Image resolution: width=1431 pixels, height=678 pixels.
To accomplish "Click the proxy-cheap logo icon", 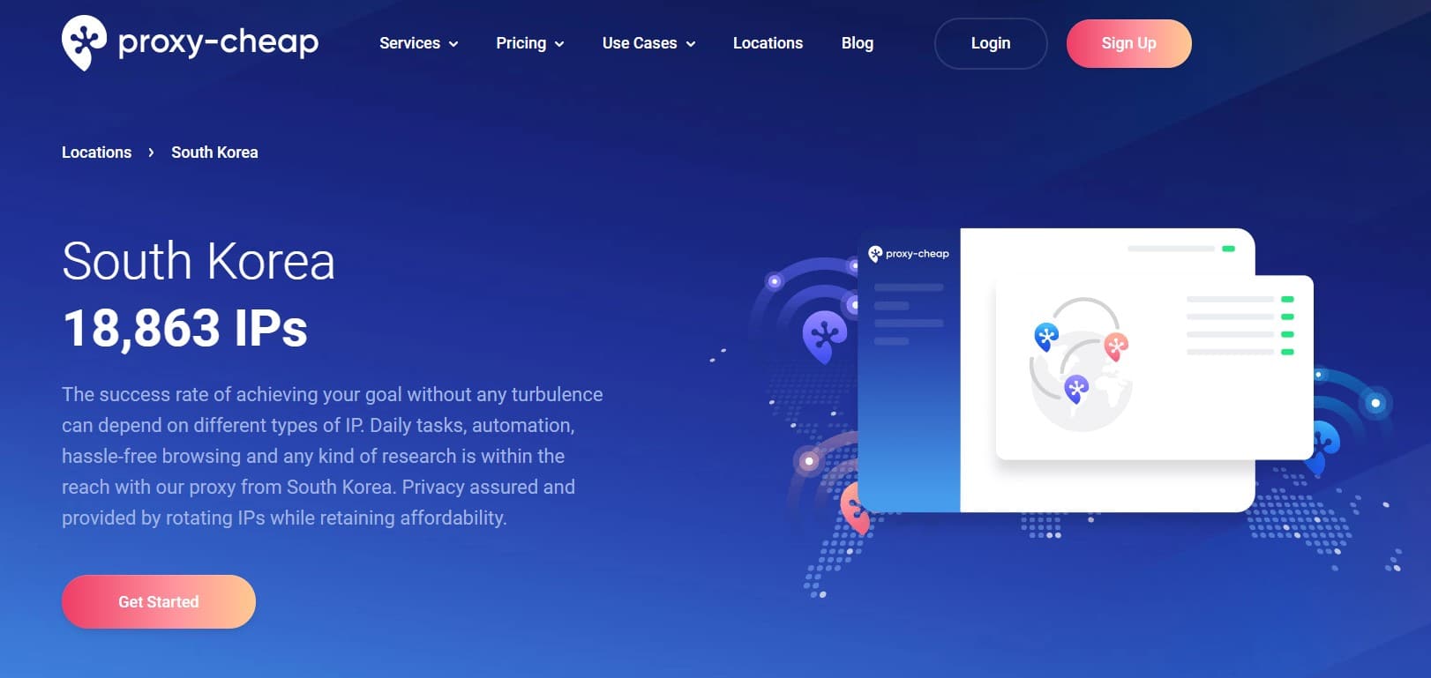I will pos(84,42).
